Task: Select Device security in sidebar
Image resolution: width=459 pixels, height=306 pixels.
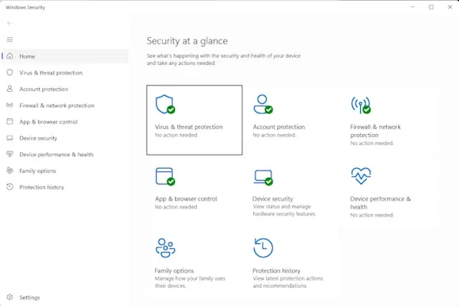Action: coord(65,138)
